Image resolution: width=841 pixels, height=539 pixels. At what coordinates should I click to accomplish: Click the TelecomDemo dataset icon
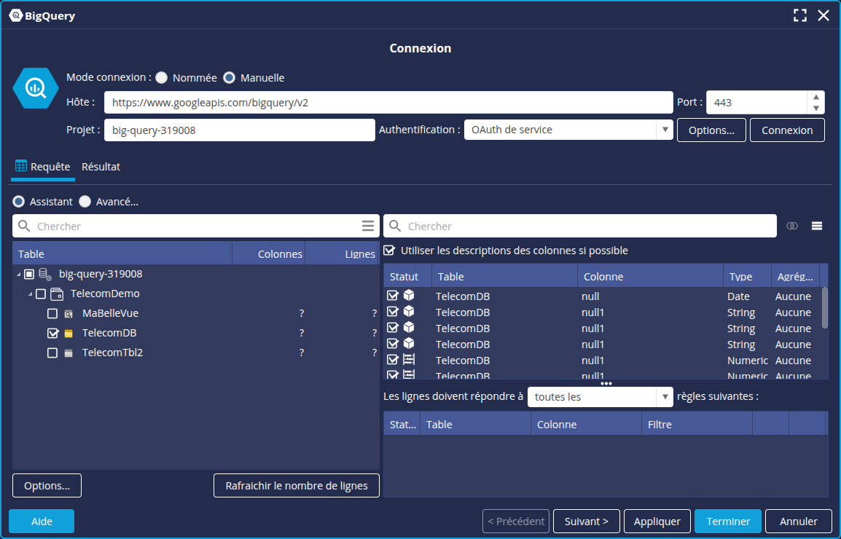point(57,294)
